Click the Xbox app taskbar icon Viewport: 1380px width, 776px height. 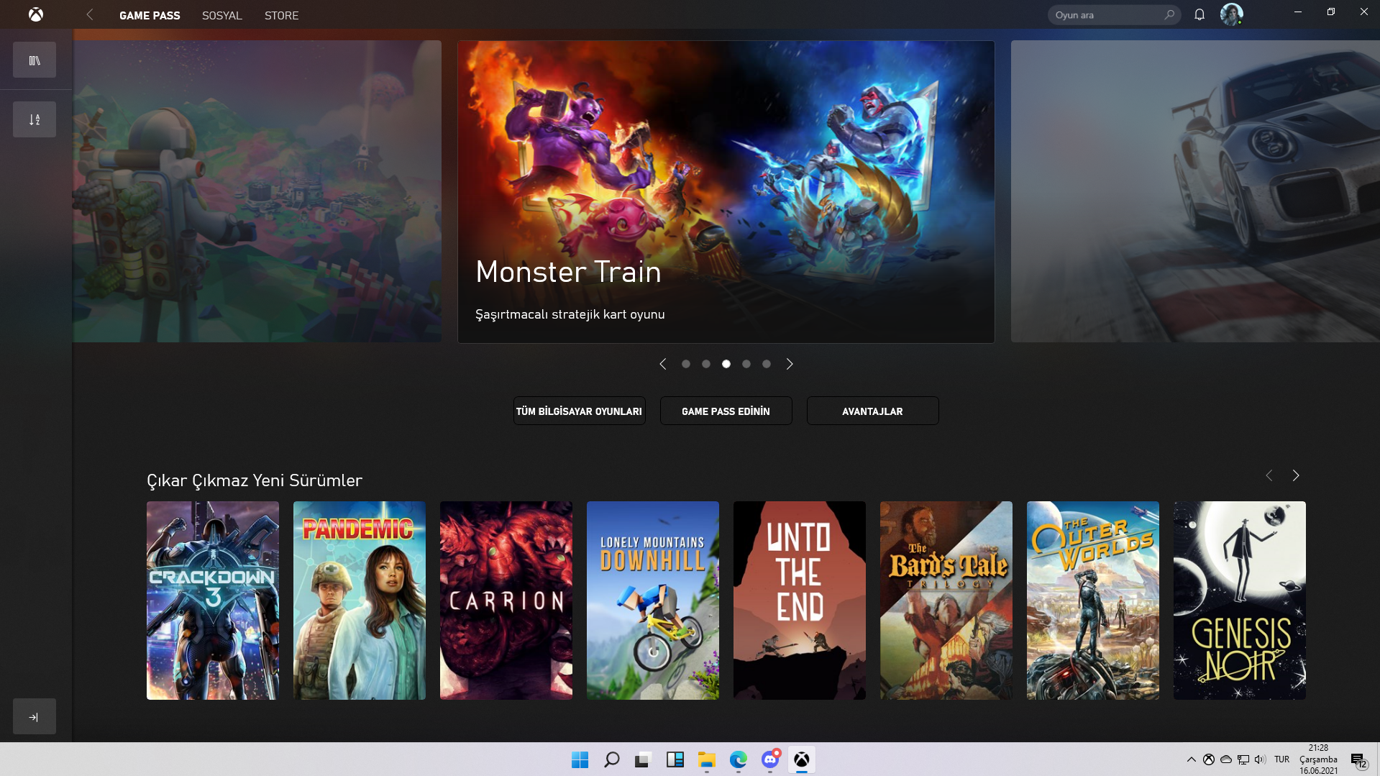coord(802,759)
